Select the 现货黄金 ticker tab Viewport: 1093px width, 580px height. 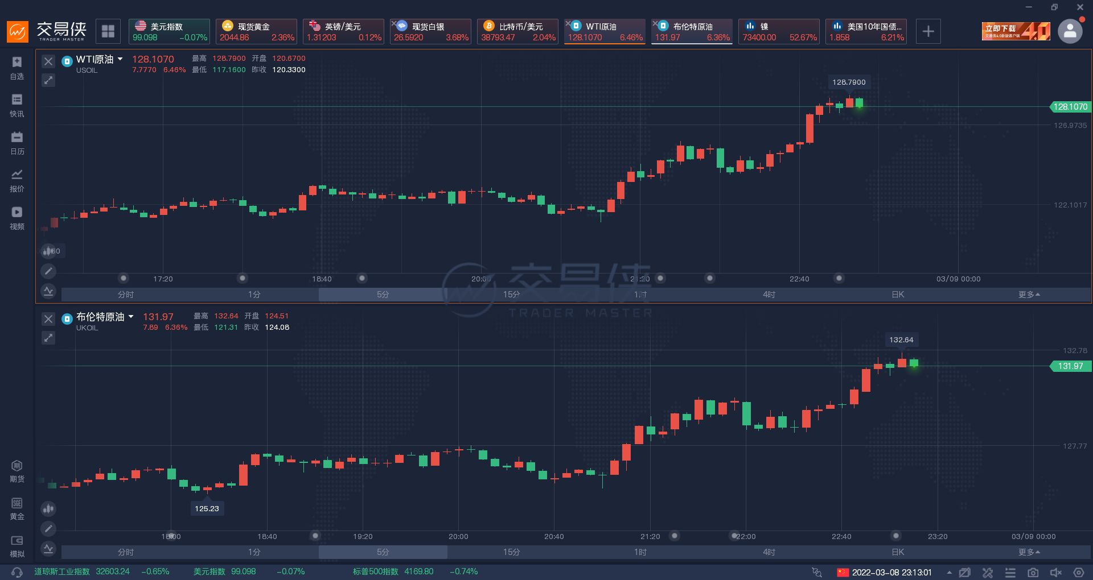coord(256,31)
